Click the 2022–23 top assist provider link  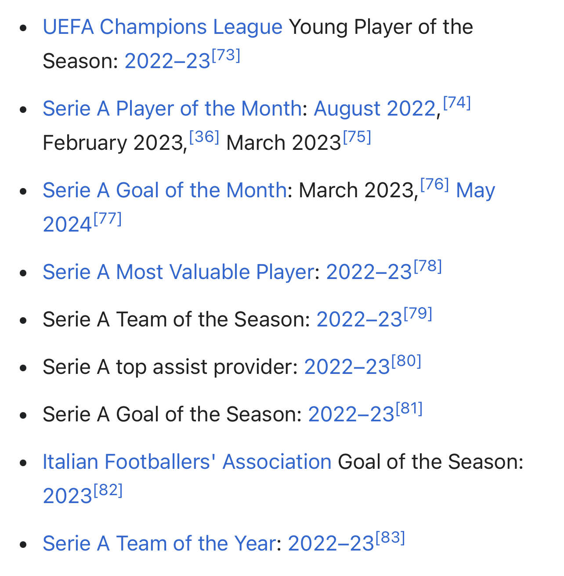coord(347,367)
